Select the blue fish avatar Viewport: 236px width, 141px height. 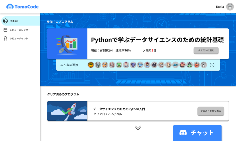(175, 65)
